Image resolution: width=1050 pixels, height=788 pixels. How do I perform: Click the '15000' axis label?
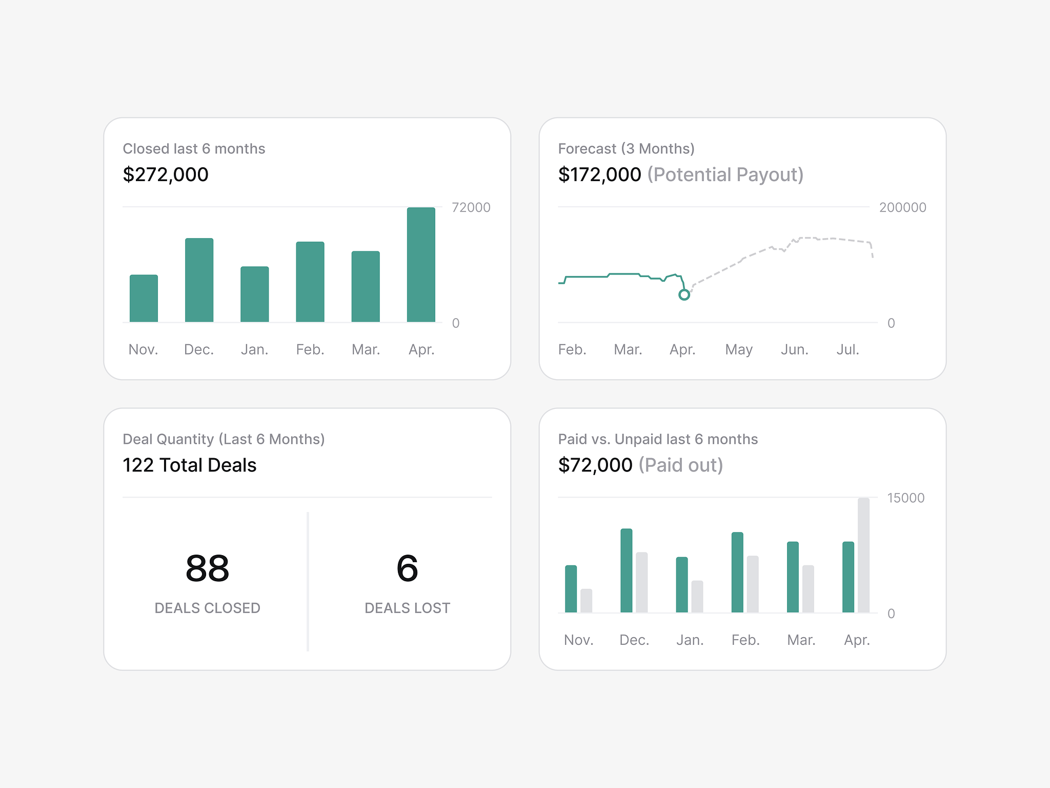[906, 498]
